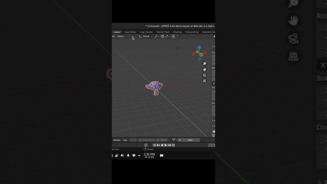327x184 pixels.
Task: Click the filter funnel icon in sidebar
Action: tap(214, 136)
